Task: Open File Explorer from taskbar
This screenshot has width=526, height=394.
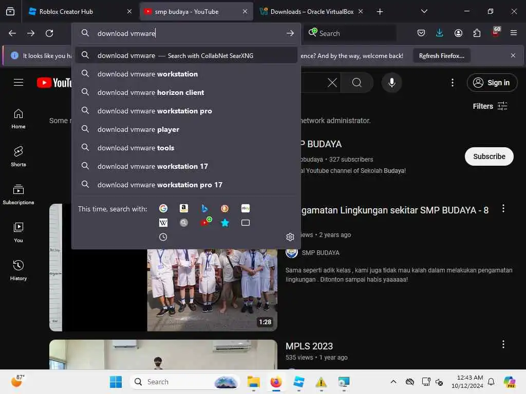Action: pos(253,382)
